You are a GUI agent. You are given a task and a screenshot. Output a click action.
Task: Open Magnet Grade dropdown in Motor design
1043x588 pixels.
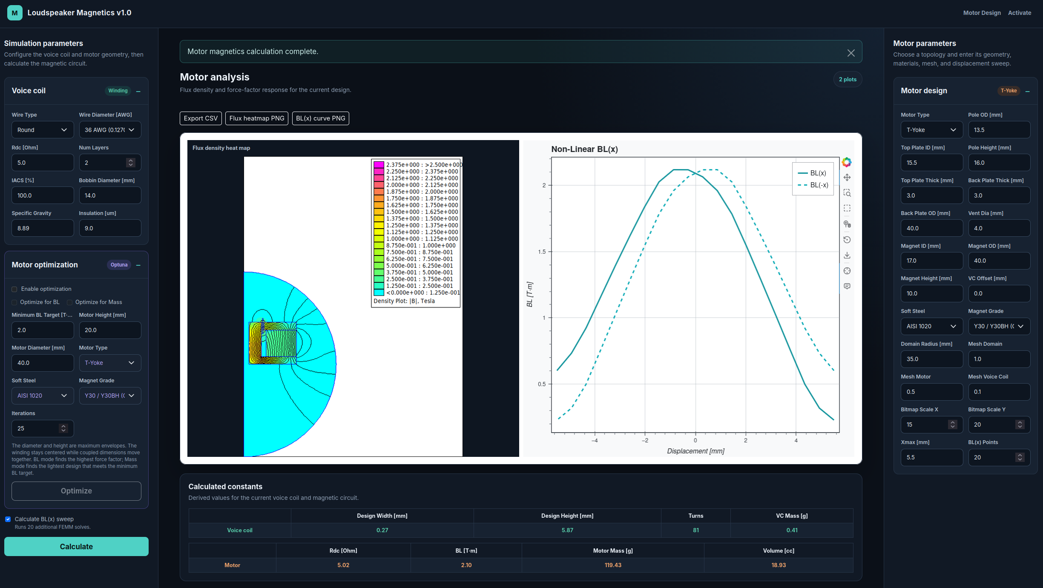click(999, 326)
